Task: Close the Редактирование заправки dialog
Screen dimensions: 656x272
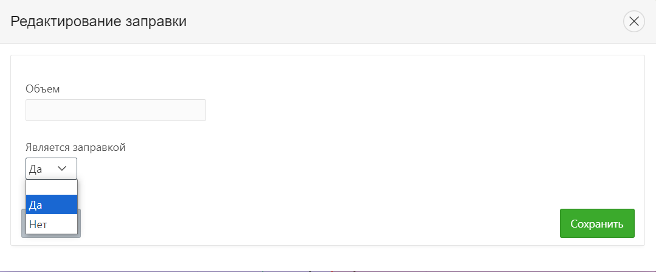Action: point(634,22)
